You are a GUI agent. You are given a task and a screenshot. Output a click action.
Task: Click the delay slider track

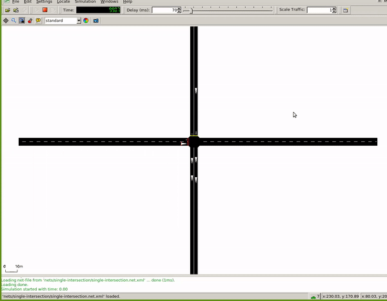pyautogui.click(x=228, y=10)
